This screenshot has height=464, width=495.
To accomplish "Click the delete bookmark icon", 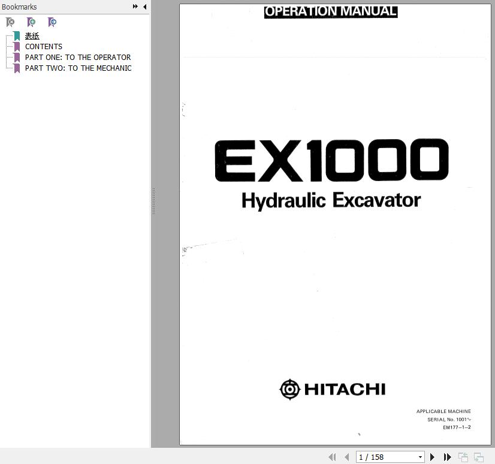I will point(10,22).
